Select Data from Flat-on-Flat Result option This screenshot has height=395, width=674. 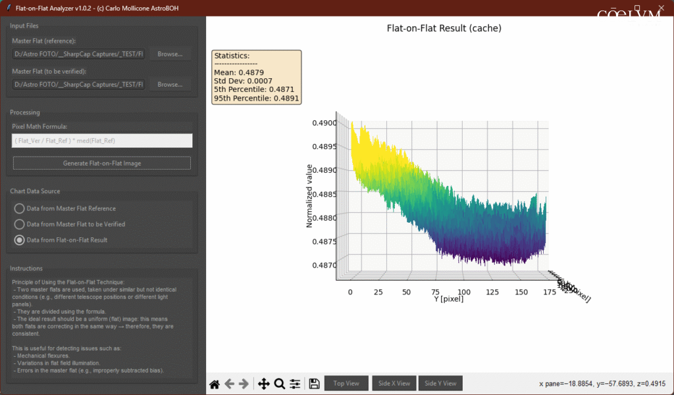tap(20, 240)
